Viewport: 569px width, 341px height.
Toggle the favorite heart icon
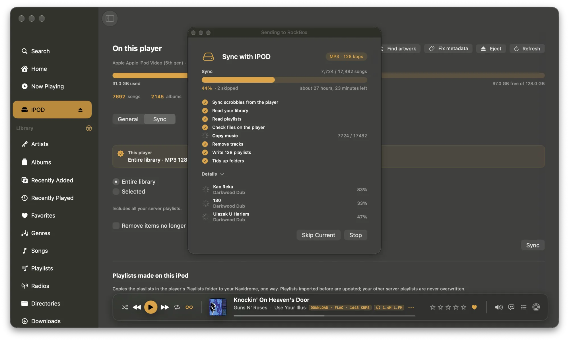(474, 307)
